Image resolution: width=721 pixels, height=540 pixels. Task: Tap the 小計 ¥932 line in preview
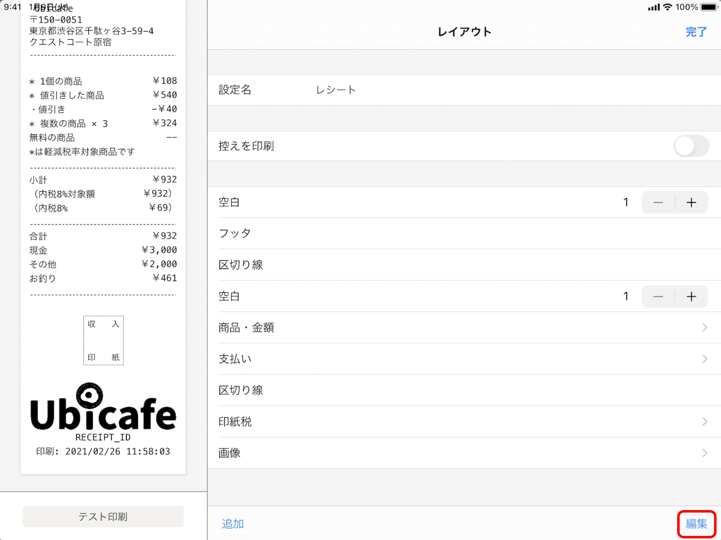103,179
